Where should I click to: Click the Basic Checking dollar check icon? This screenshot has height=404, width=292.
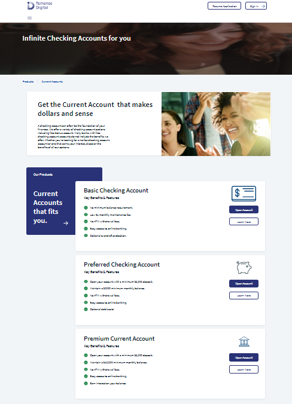[244, 194]
